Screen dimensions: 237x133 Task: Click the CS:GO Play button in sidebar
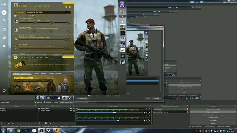(x=4, y=13)
